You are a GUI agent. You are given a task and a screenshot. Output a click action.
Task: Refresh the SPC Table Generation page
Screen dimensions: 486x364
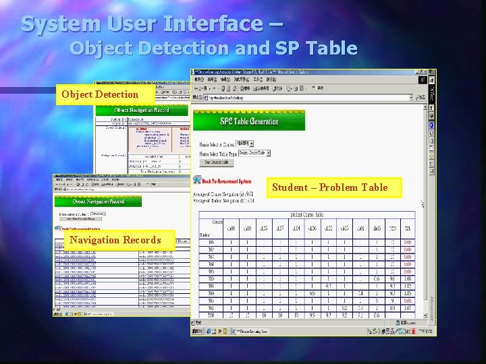(x=229, y=88)
